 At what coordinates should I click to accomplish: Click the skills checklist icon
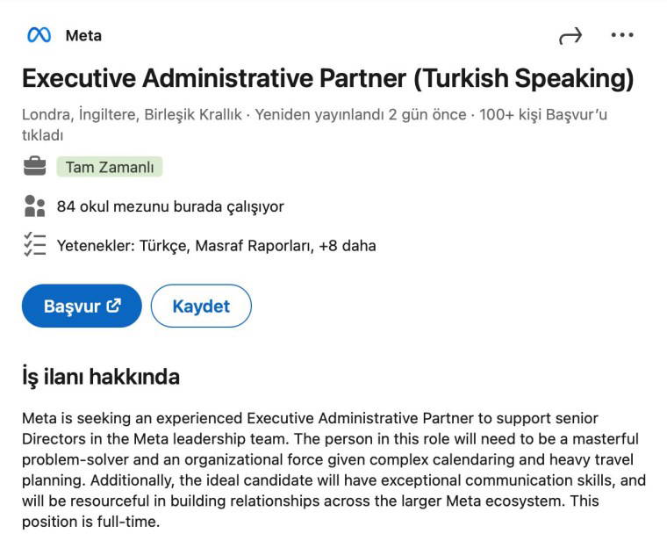pos(34,245)
